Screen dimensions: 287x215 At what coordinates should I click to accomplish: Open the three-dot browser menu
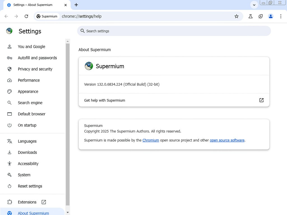(281, 16)
